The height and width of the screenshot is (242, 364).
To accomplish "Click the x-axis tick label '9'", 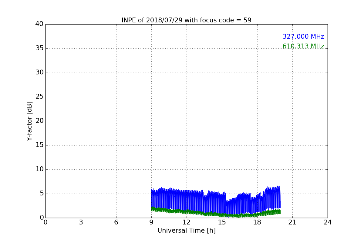I will [151, 222].
